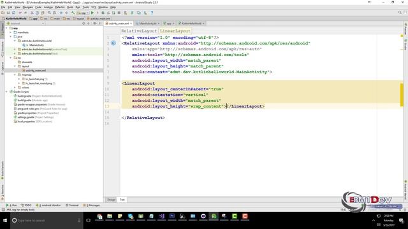Click the Undo arrow icon
The width and height of the screenshot is (408, 229).
click(20, 13)
